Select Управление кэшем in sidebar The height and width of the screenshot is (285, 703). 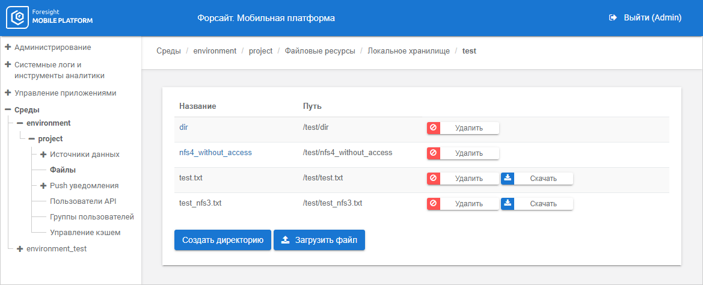[x=85, y=233]
